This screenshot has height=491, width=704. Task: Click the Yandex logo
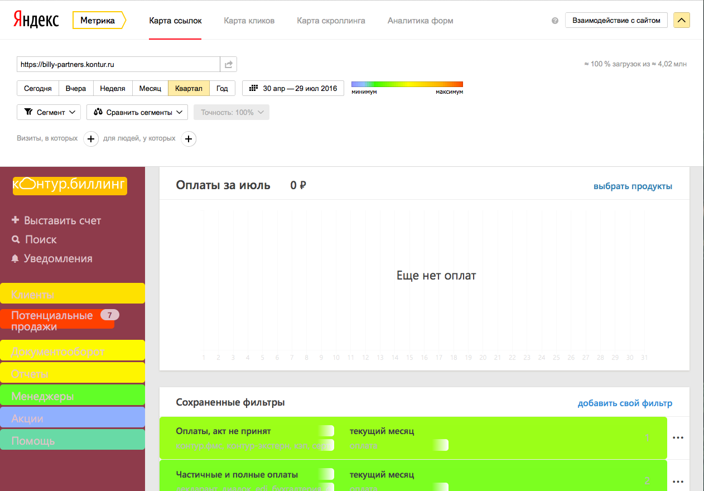[36, 21]
